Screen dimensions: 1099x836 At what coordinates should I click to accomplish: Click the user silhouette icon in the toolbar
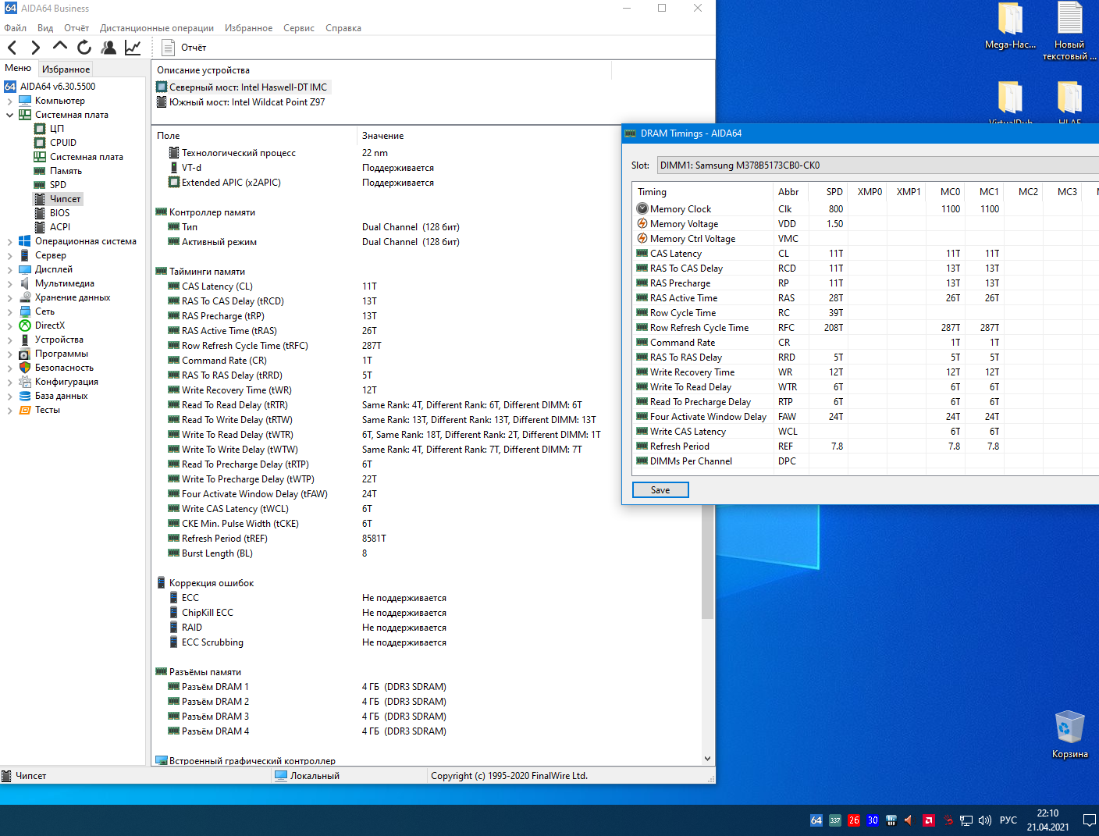(108, 48)
